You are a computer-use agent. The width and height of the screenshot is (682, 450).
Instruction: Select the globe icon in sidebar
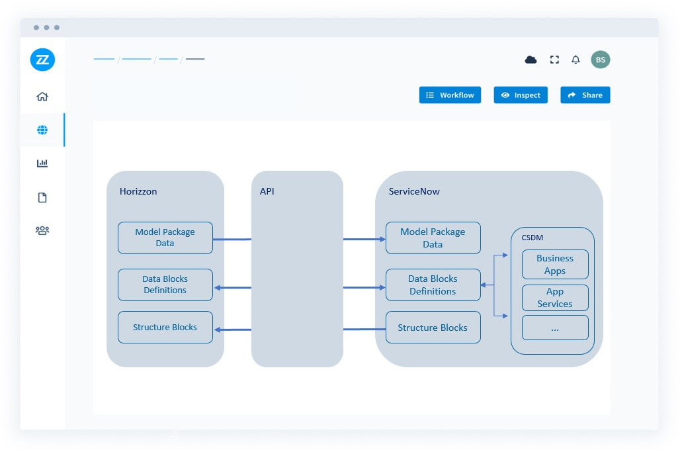tap(42, 130)
